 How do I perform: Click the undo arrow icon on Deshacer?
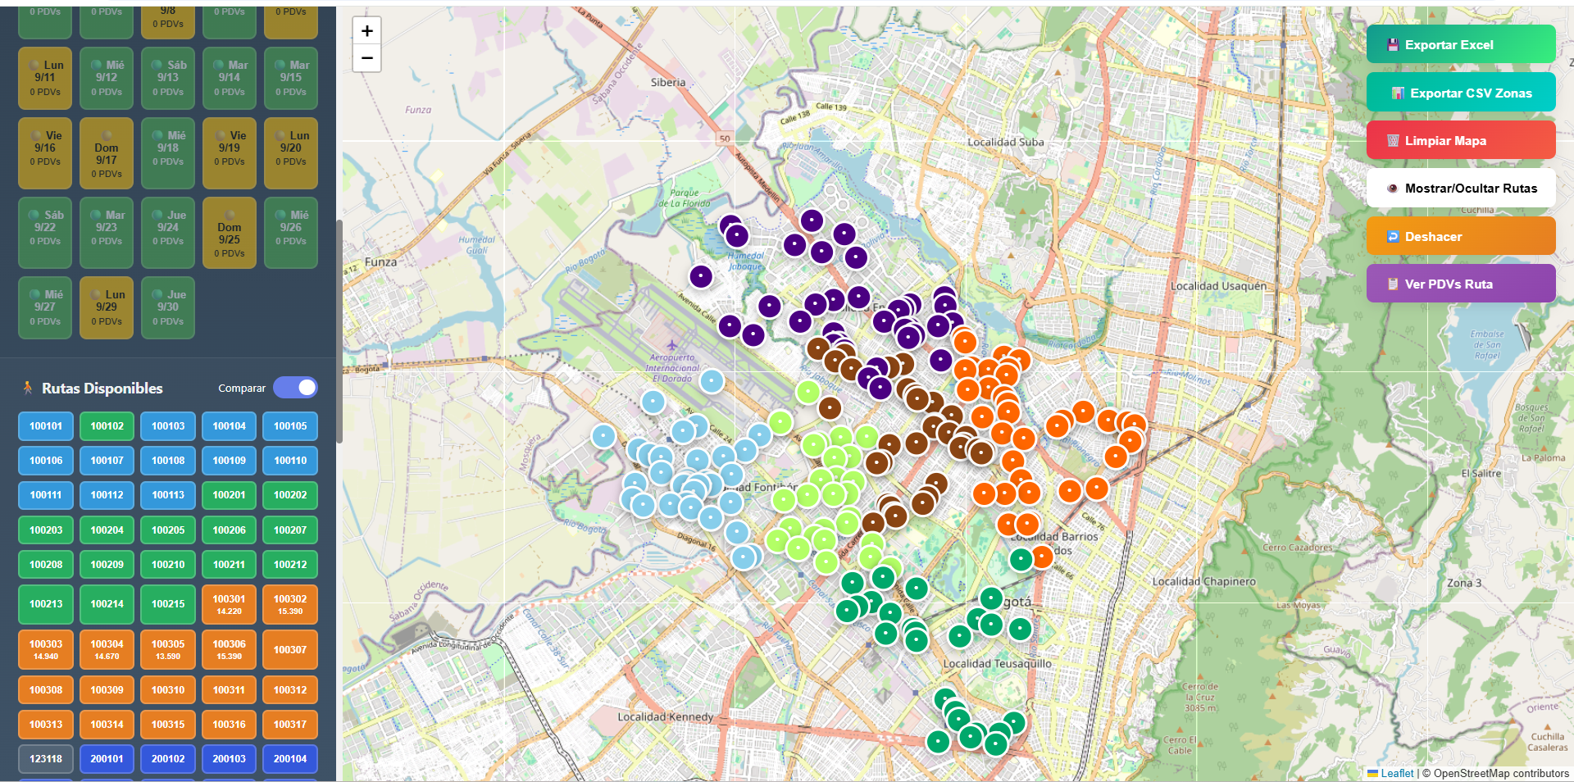click(1393, 236)
